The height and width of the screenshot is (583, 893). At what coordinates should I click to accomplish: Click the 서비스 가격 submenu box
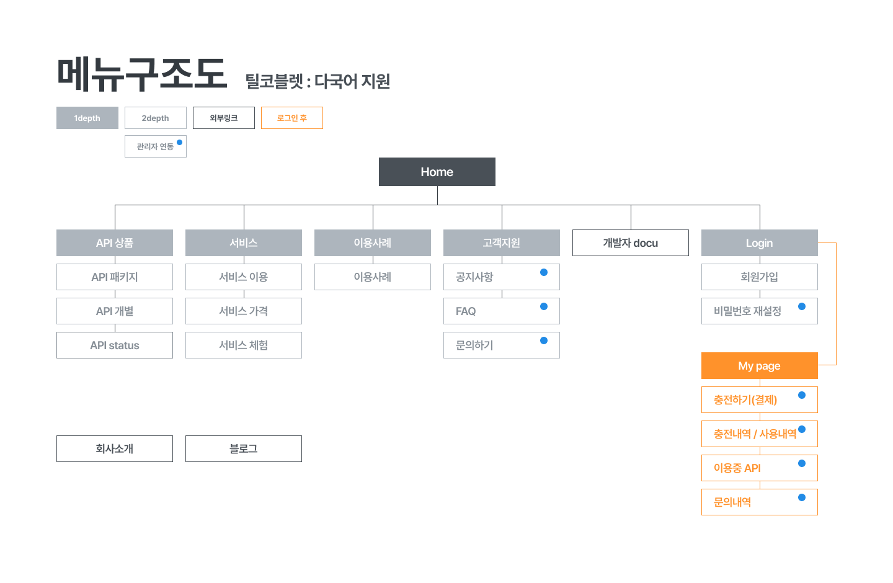coord(244,311)
